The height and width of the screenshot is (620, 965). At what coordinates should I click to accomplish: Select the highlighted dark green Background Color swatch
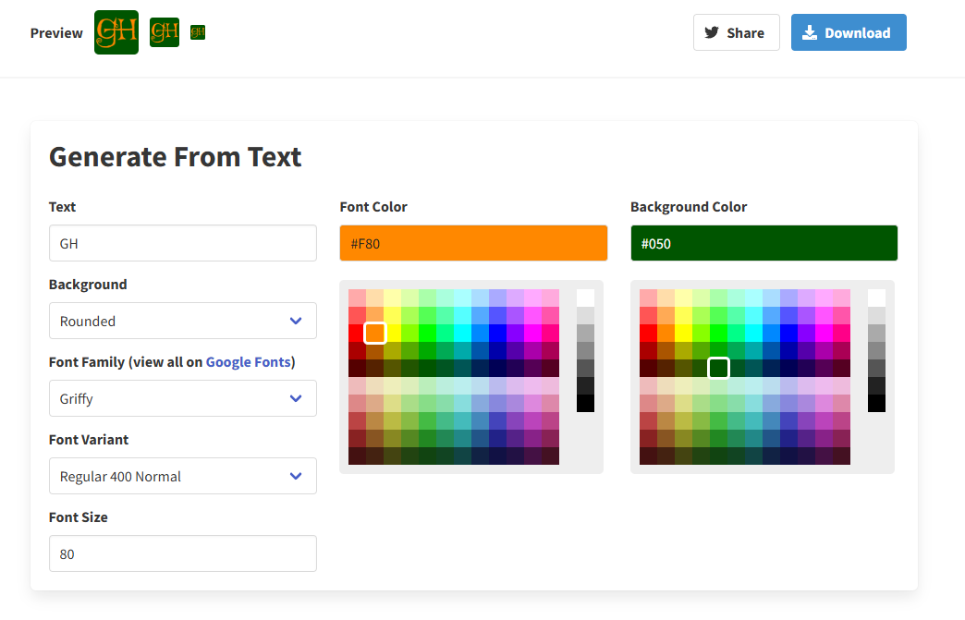718,368
